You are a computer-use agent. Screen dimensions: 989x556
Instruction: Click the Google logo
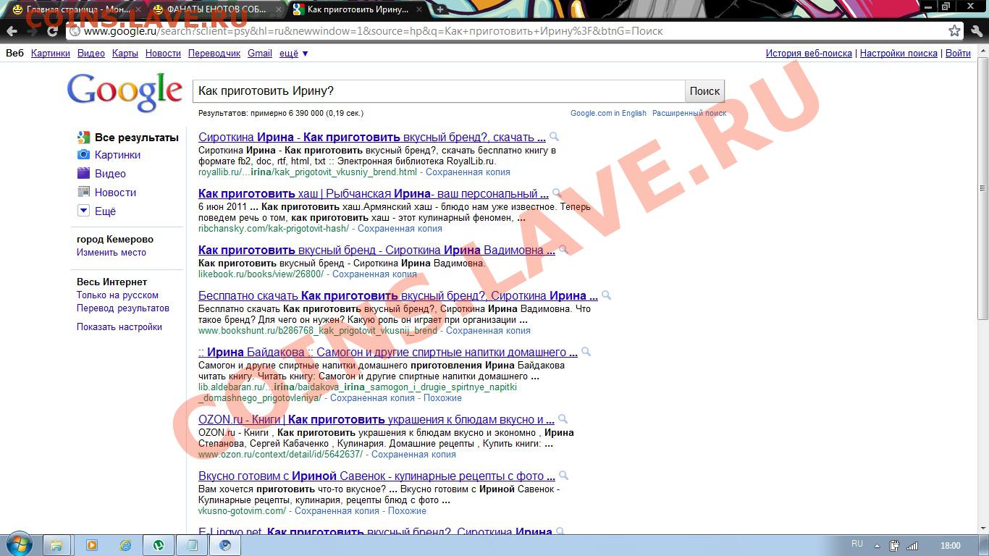point(125,92)
